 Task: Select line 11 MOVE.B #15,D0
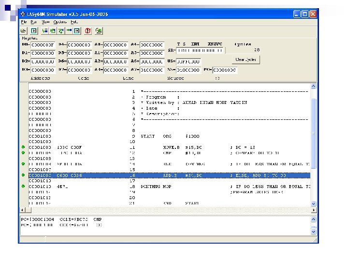tap(169, 147)
